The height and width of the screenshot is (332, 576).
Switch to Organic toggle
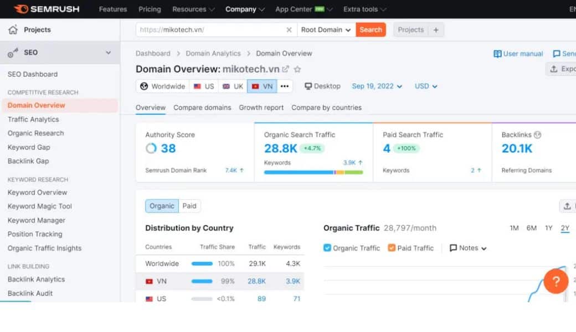[162, 206]
